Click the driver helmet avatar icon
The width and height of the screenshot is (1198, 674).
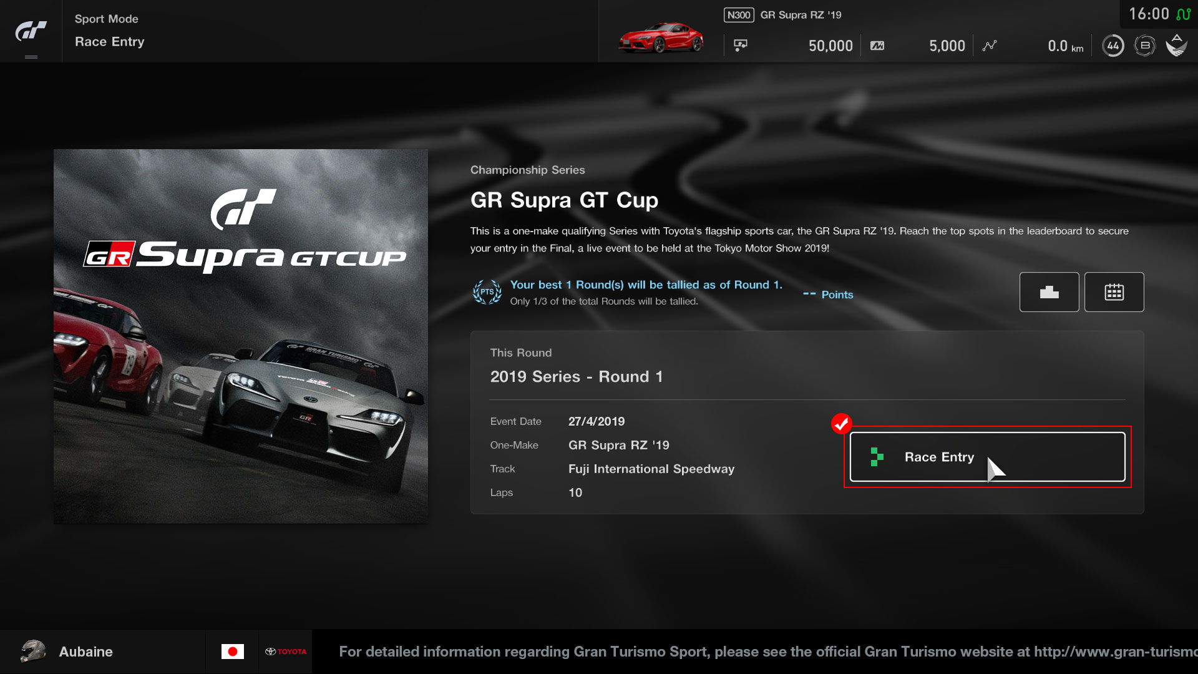(33, 652)
